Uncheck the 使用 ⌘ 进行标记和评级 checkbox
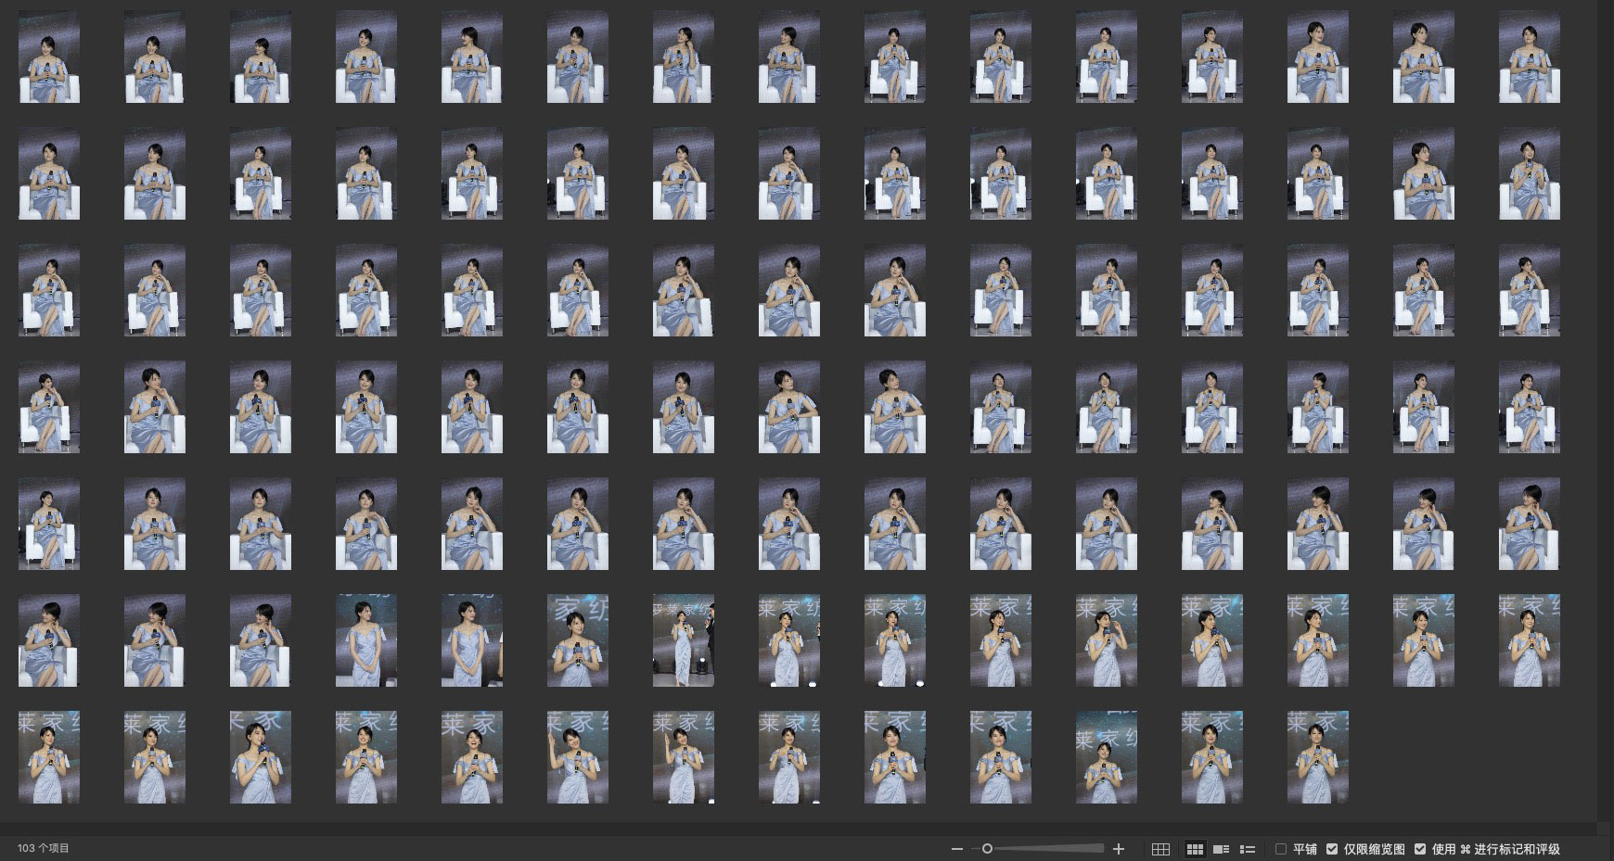 click(1420, 849)
